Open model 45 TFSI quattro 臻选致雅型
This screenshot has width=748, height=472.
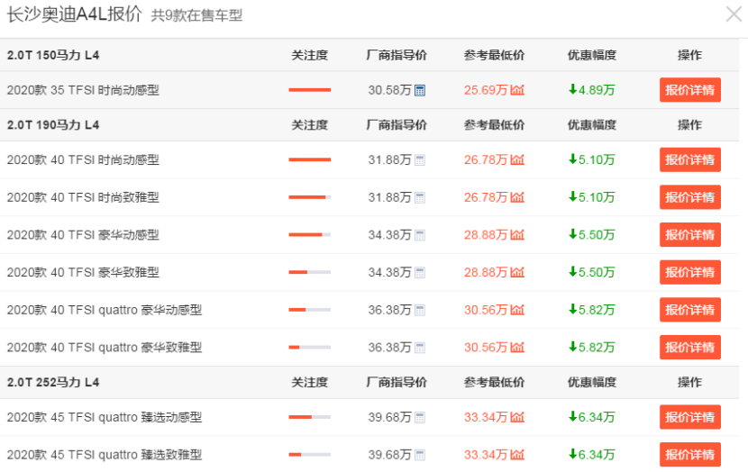tap(105, 455)
